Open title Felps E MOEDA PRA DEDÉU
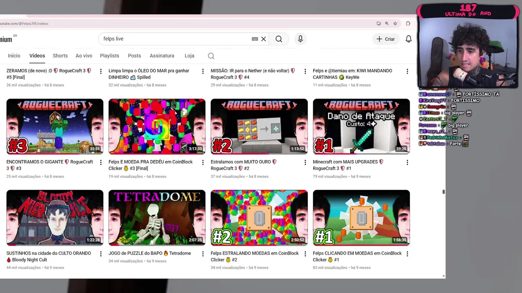This screenshot has height=293, width=522. (150, 165)
